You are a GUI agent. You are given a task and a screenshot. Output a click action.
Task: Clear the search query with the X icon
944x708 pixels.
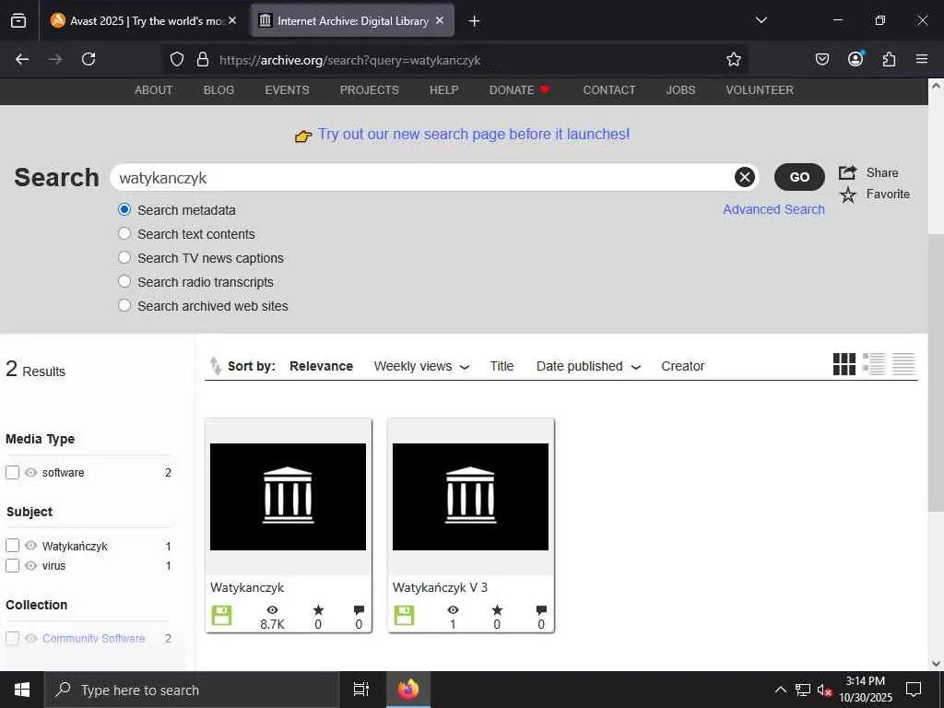(x=745, y=177)
